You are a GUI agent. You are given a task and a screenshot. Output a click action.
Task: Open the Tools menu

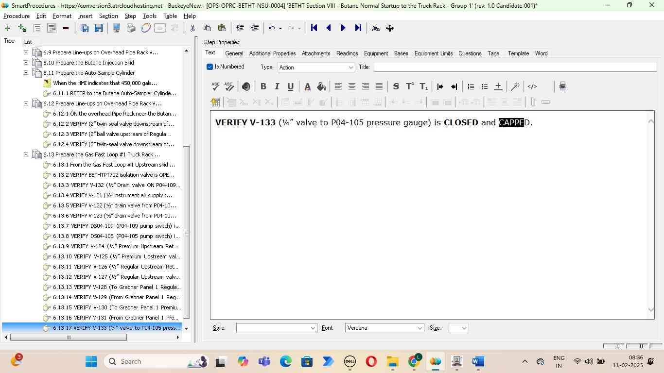pos(150,16)
